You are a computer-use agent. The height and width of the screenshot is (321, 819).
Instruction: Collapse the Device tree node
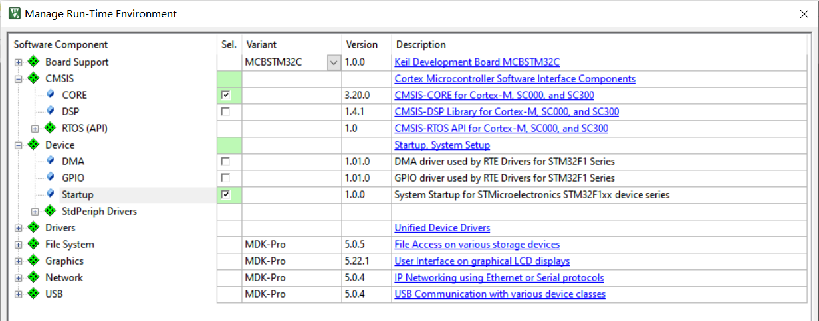[x=19, y=145]
